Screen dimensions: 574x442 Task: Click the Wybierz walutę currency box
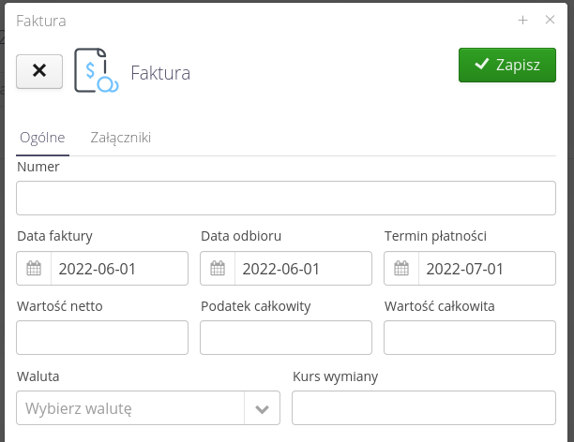point(130,408)
